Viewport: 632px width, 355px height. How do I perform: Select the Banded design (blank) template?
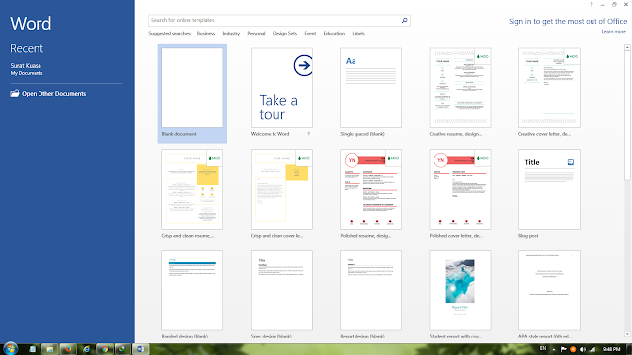click(192, 291)
